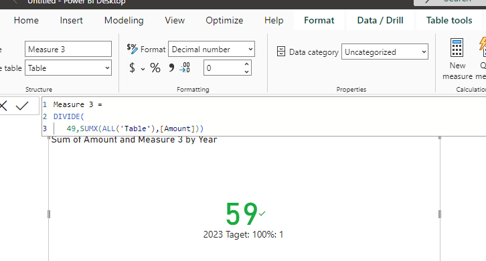Click the decimal places value field
486x261 pixels.
[224, 68]
